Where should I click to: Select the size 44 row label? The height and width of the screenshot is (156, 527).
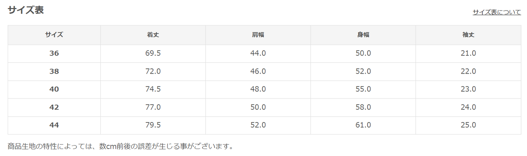(54, 125)
